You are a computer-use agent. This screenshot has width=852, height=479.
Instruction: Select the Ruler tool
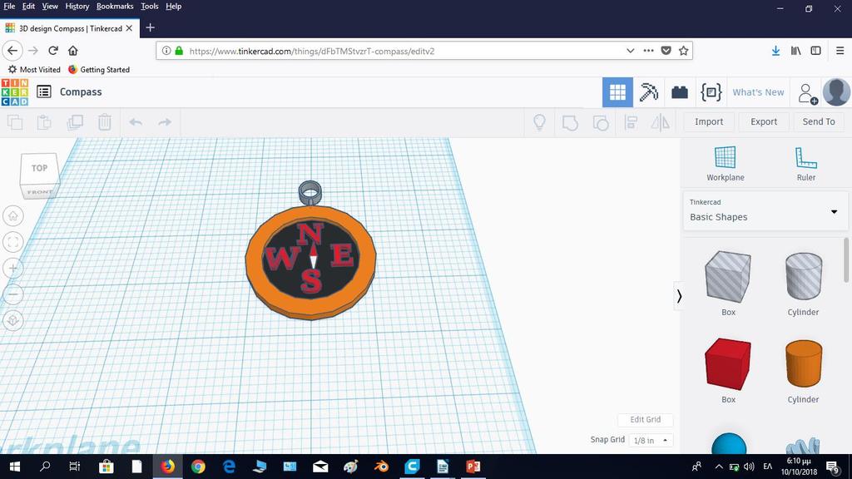pyautogui.click(x=805, y=164)
